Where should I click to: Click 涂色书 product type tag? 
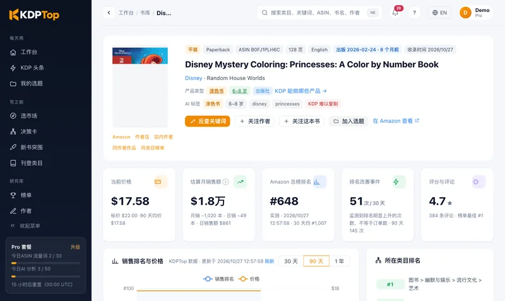pos(217,91)
